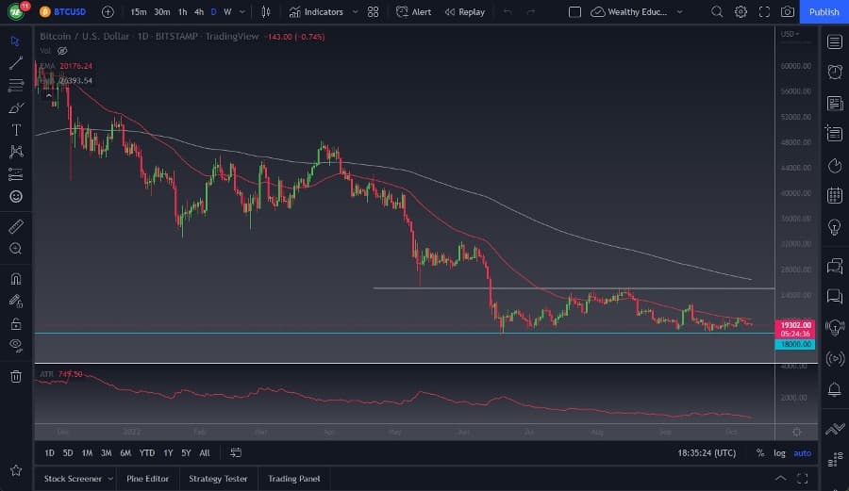The width and height of the screenshot is (849, 491).
Task: Open the patterns tool icon
Action: [x=16, y=152]
